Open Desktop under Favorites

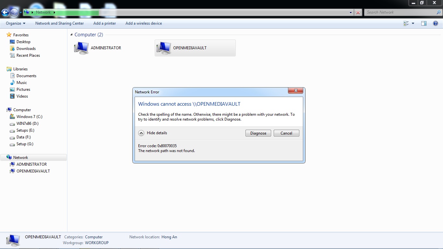click(23, 42)
